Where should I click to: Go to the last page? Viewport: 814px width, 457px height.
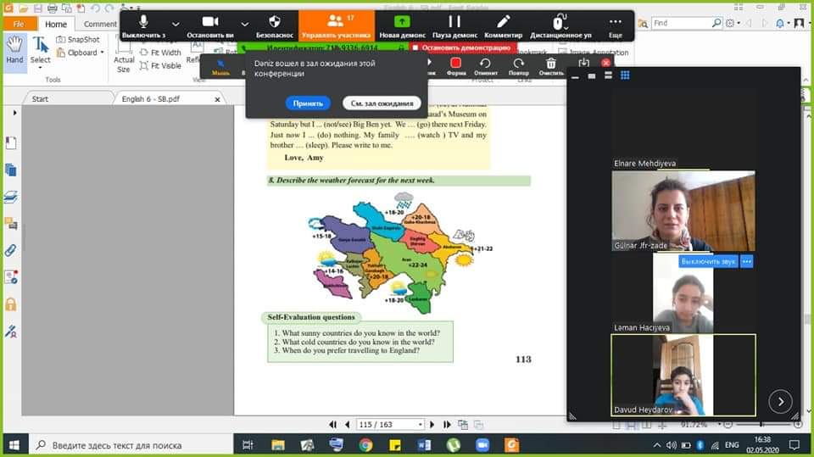pos(447,424)
